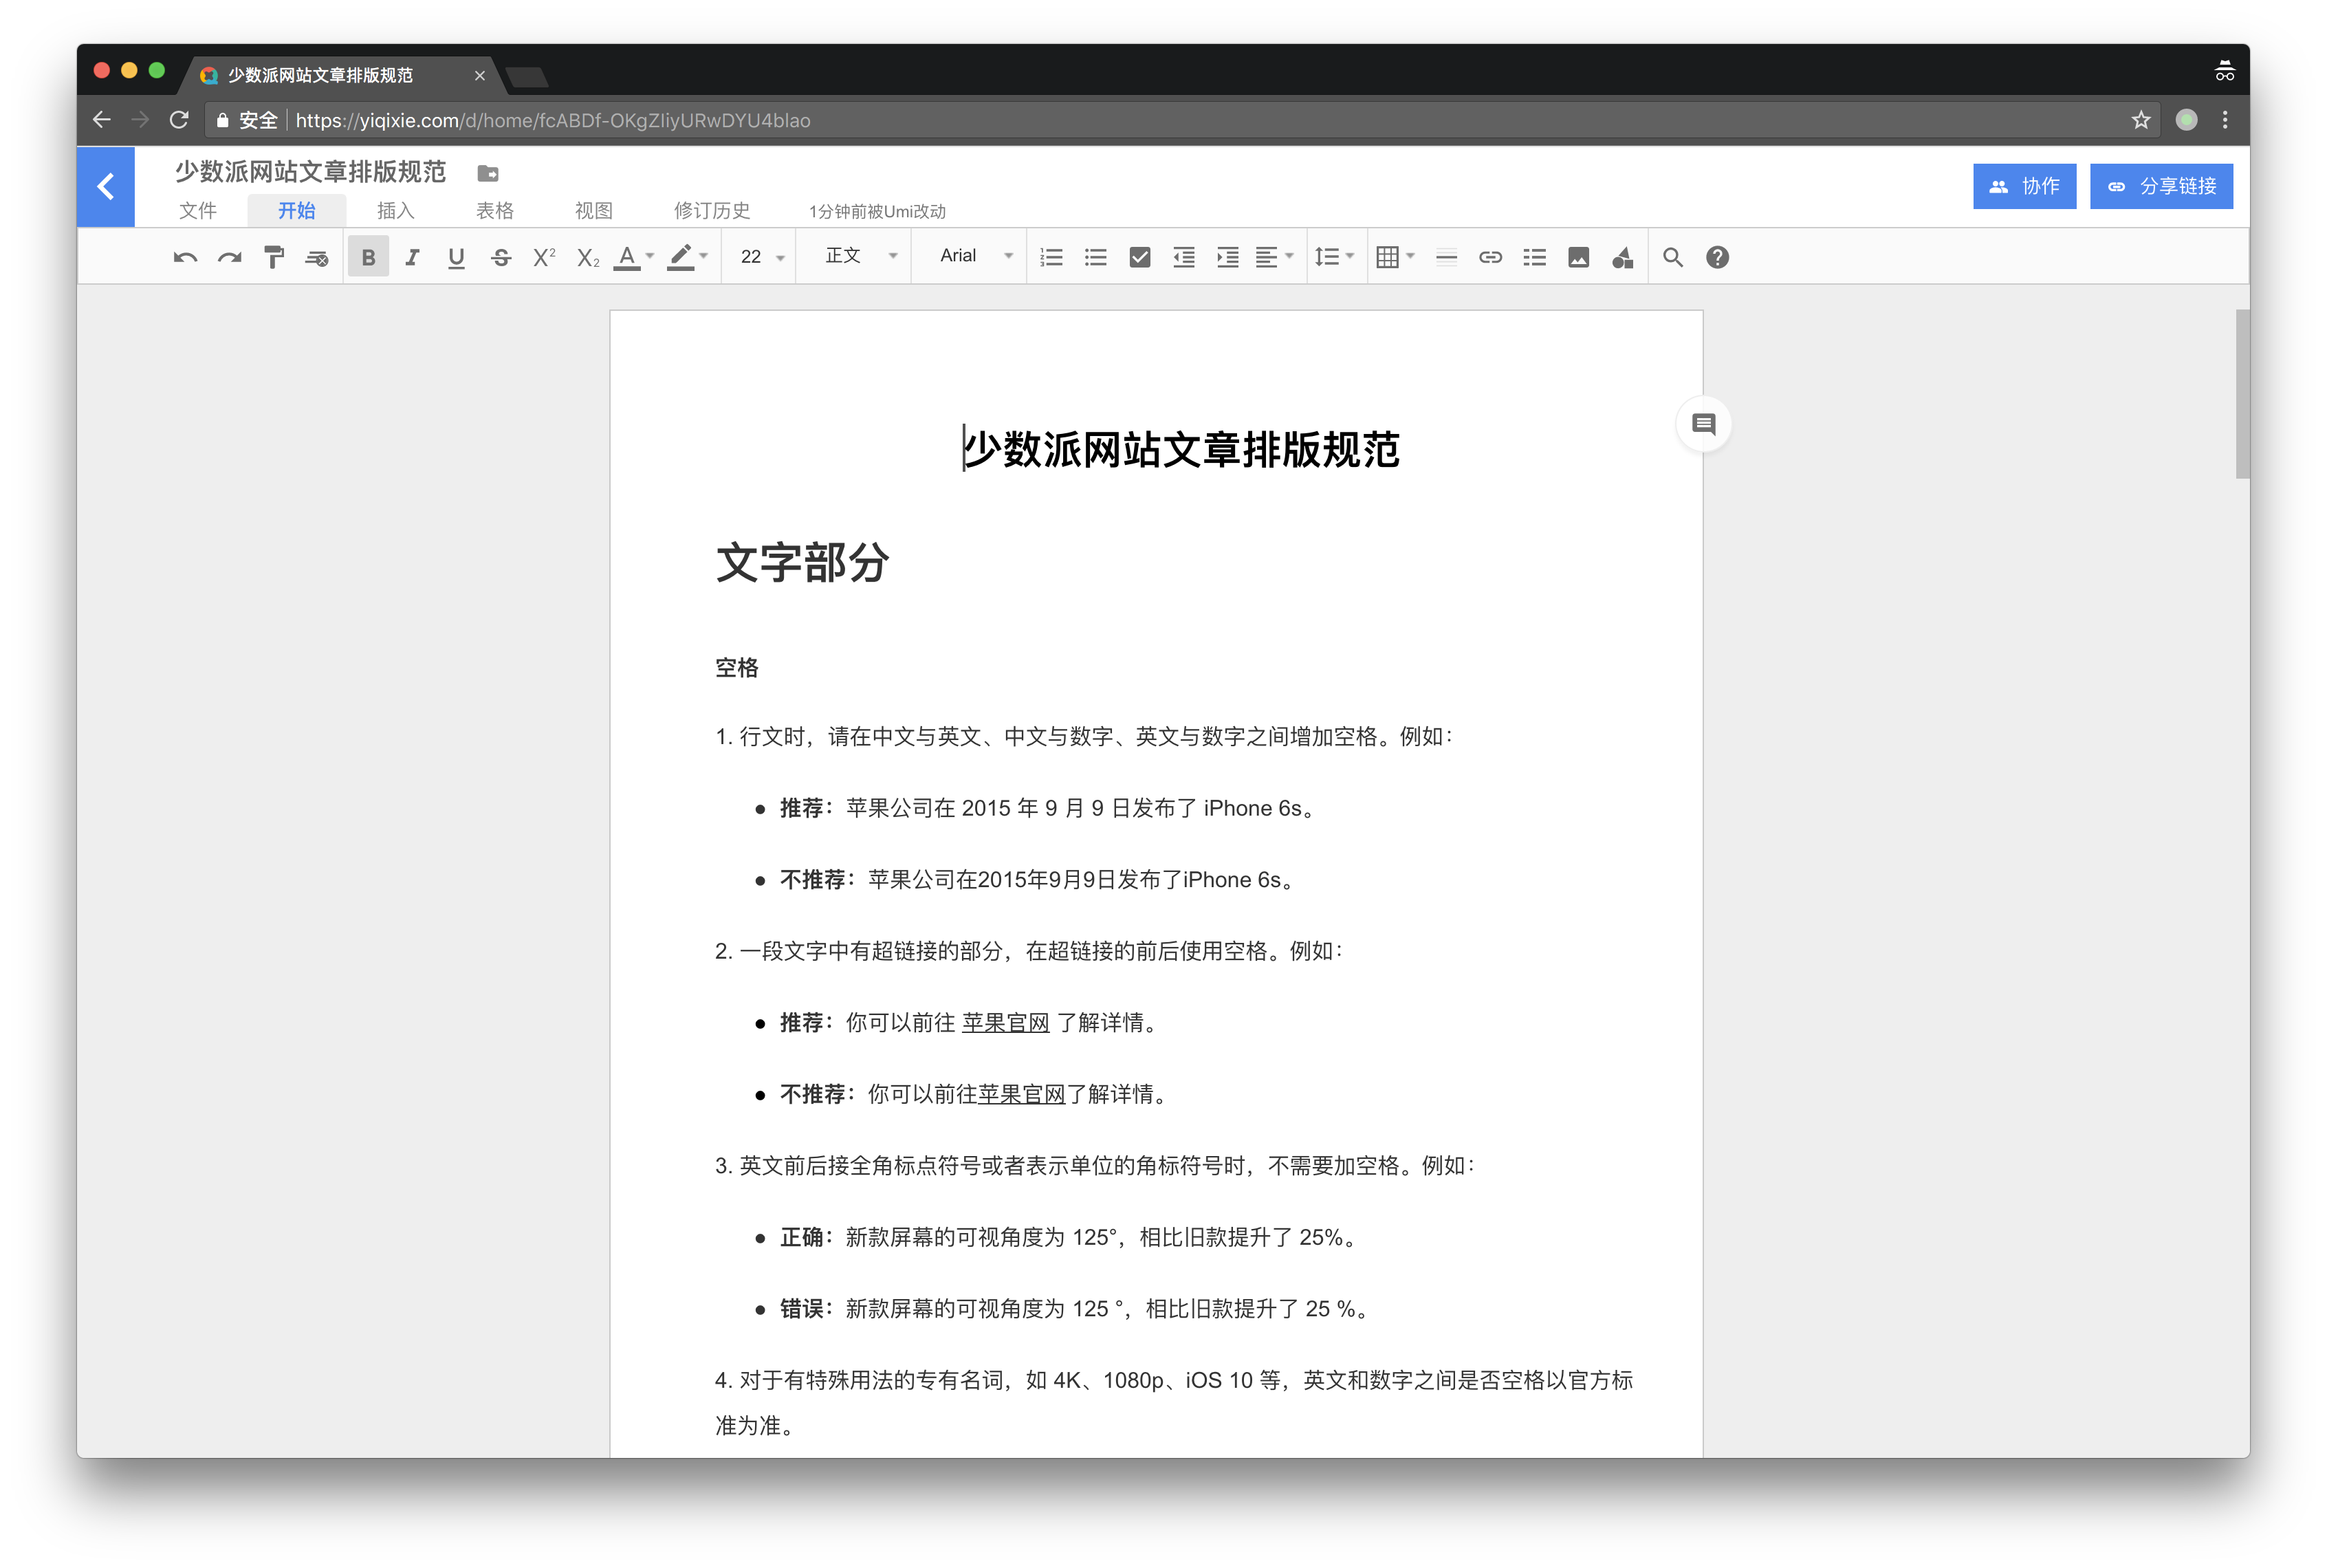The width and height of the screenshot is (2327, 1568).
Task: Open the highlight color dropdown arrow
Action: [704, 257]
